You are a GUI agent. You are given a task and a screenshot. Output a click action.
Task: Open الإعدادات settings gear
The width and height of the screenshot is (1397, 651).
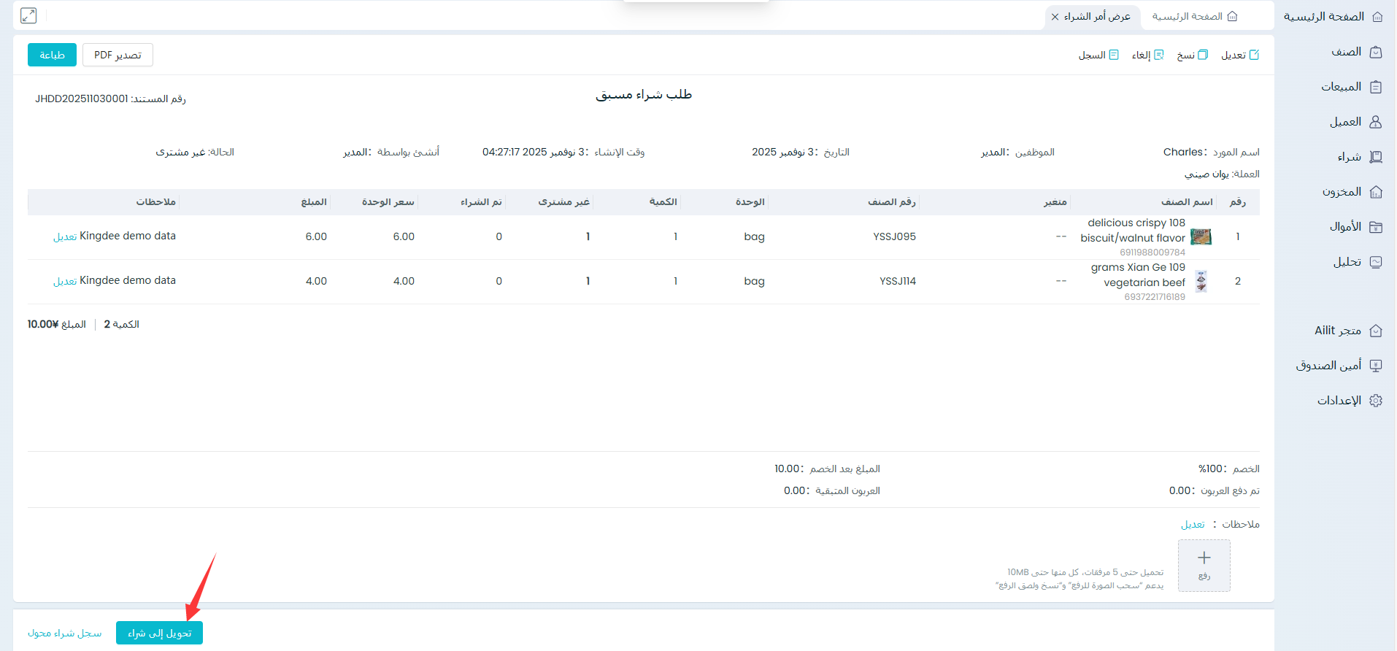1375,401
